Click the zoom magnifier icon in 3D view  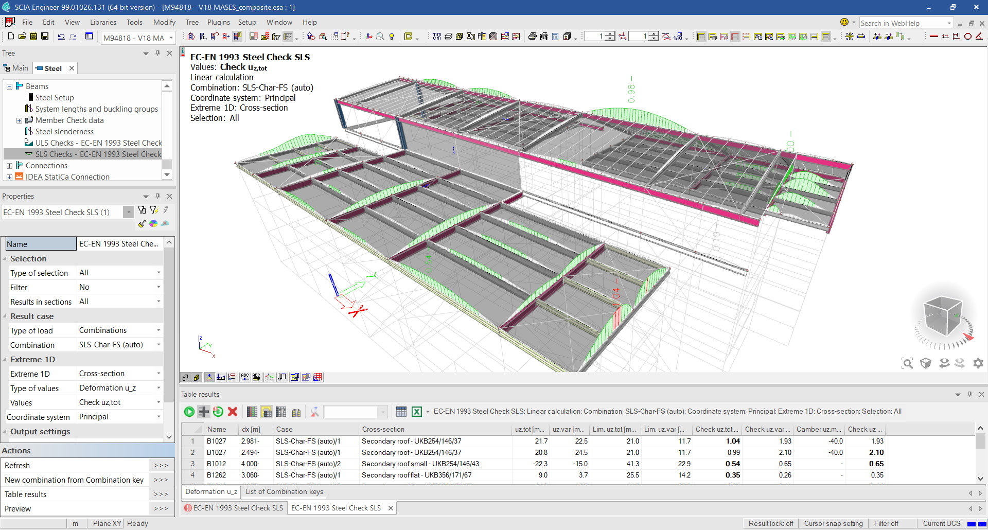[x=907, y=363]
